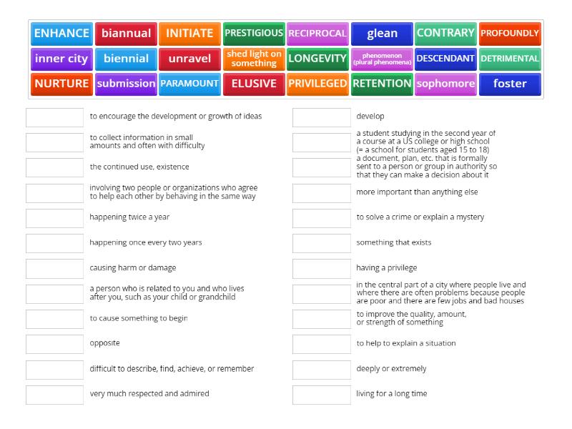Image resolution: width=572 pixels, height=429 pixels.
Task: Choose the PROFOUNDLY tile
Action: click(x=510, y=33)
